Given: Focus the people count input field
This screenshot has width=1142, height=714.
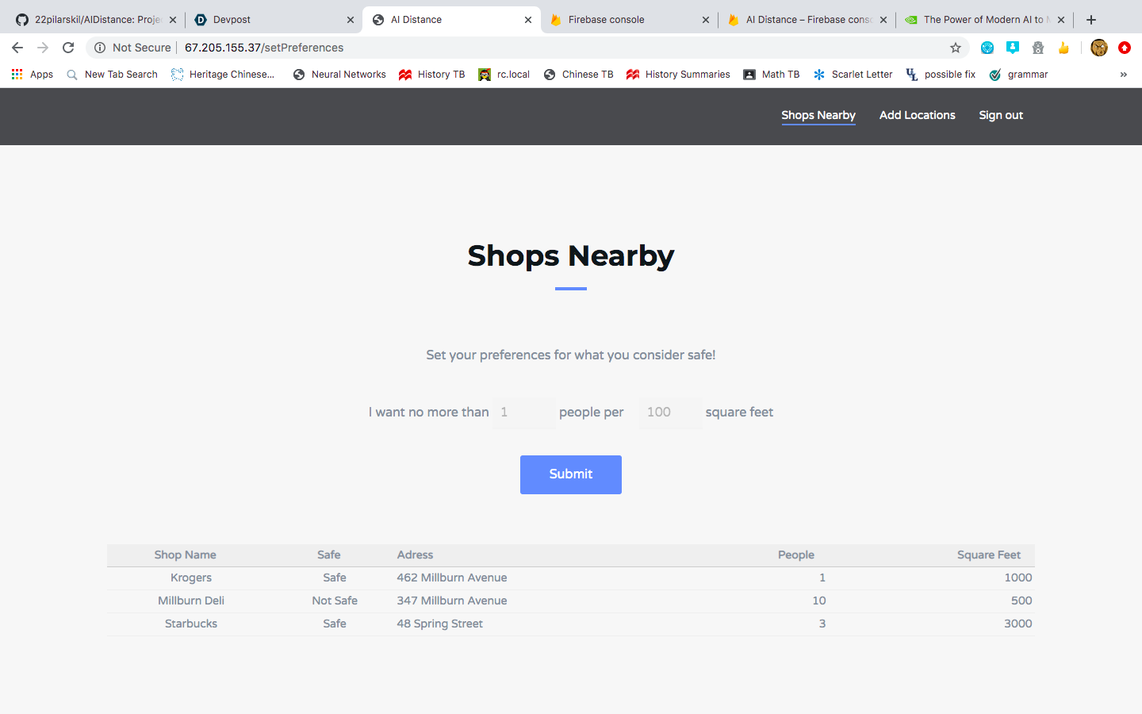Looking at the screenshot, I should point(523,413).
